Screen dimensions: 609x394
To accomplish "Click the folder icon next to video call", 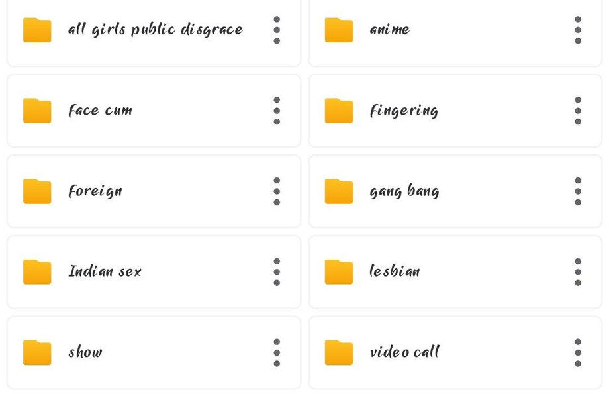I will coord(338,352).
